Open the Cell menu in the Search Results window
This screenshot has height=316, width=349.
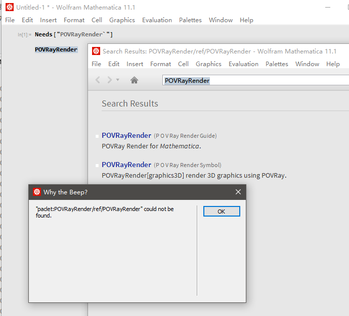pos(183,64)
